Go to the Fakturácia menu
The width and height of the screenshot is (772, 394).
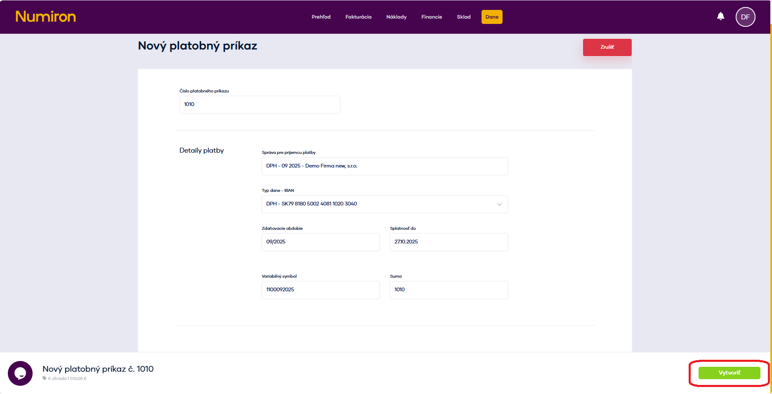358,17
